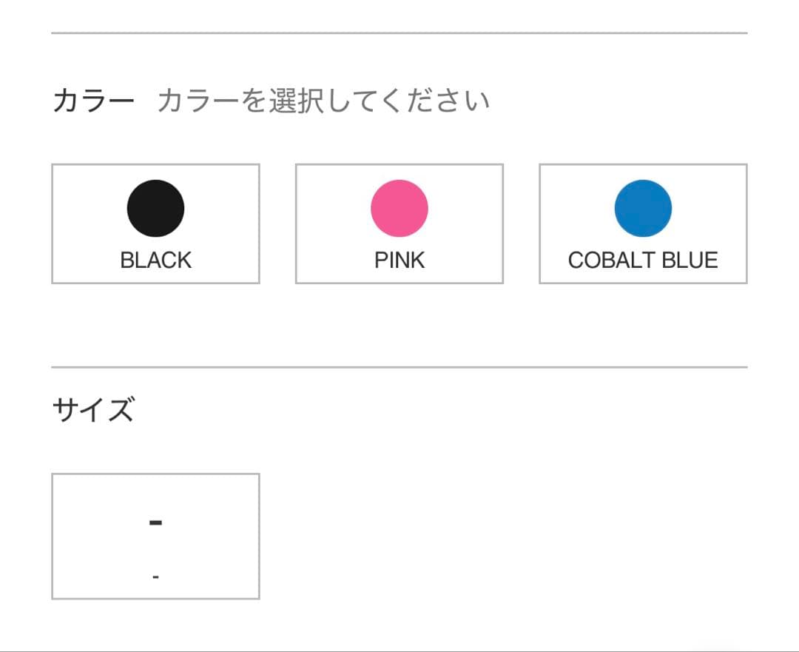This screenshot has width=799, height=652.
Task: Select the COBALT BLUE color swatch circle
Action: [643, 208]
